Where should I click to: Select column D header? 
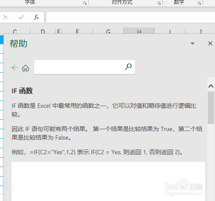[43, 31]
